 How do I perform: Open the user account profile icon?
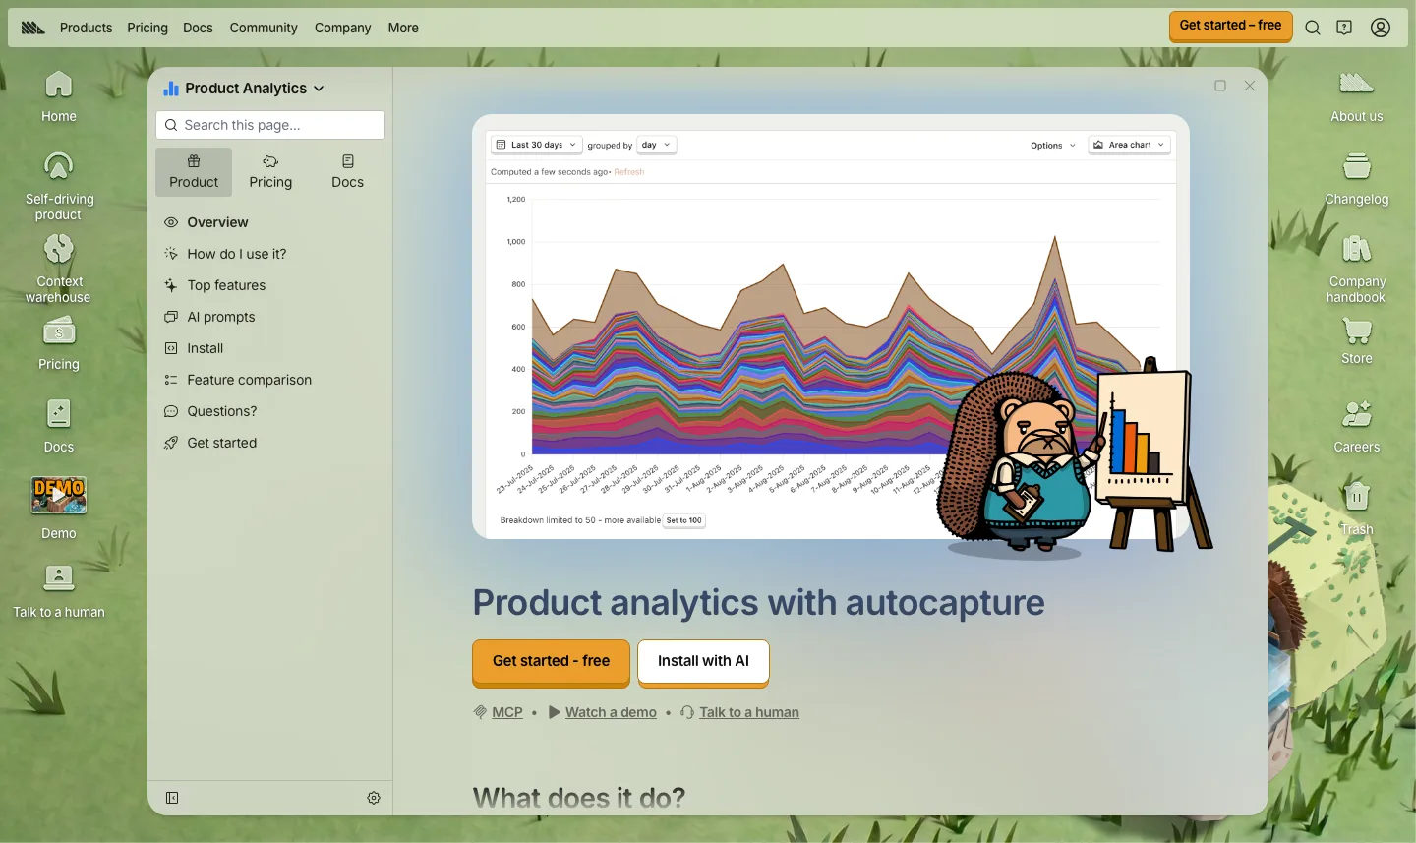1381,28
